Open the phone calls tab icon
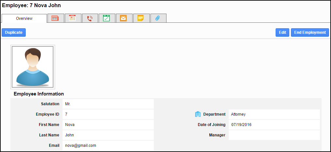331x152 pixels. click(90, 19)
